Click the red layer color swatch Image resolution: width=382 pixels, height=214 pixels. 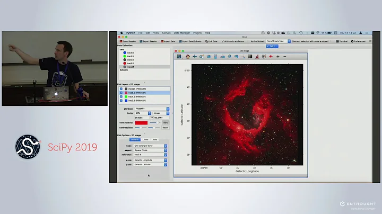click(141, 123)
